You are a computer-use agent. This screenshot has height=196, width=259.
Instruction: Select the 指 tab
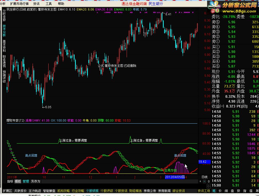[x=245, y=191]
